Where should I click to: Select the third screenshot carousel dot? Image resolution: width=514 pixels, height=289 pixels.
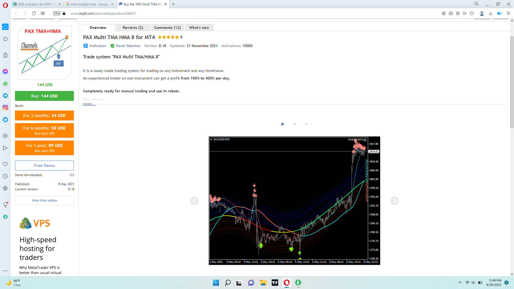coord(306,124)
